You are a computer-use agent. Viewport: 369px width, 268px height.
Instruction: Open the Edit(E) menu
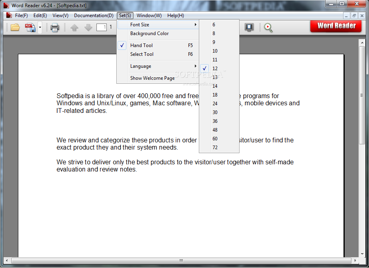tap(40, 16)
